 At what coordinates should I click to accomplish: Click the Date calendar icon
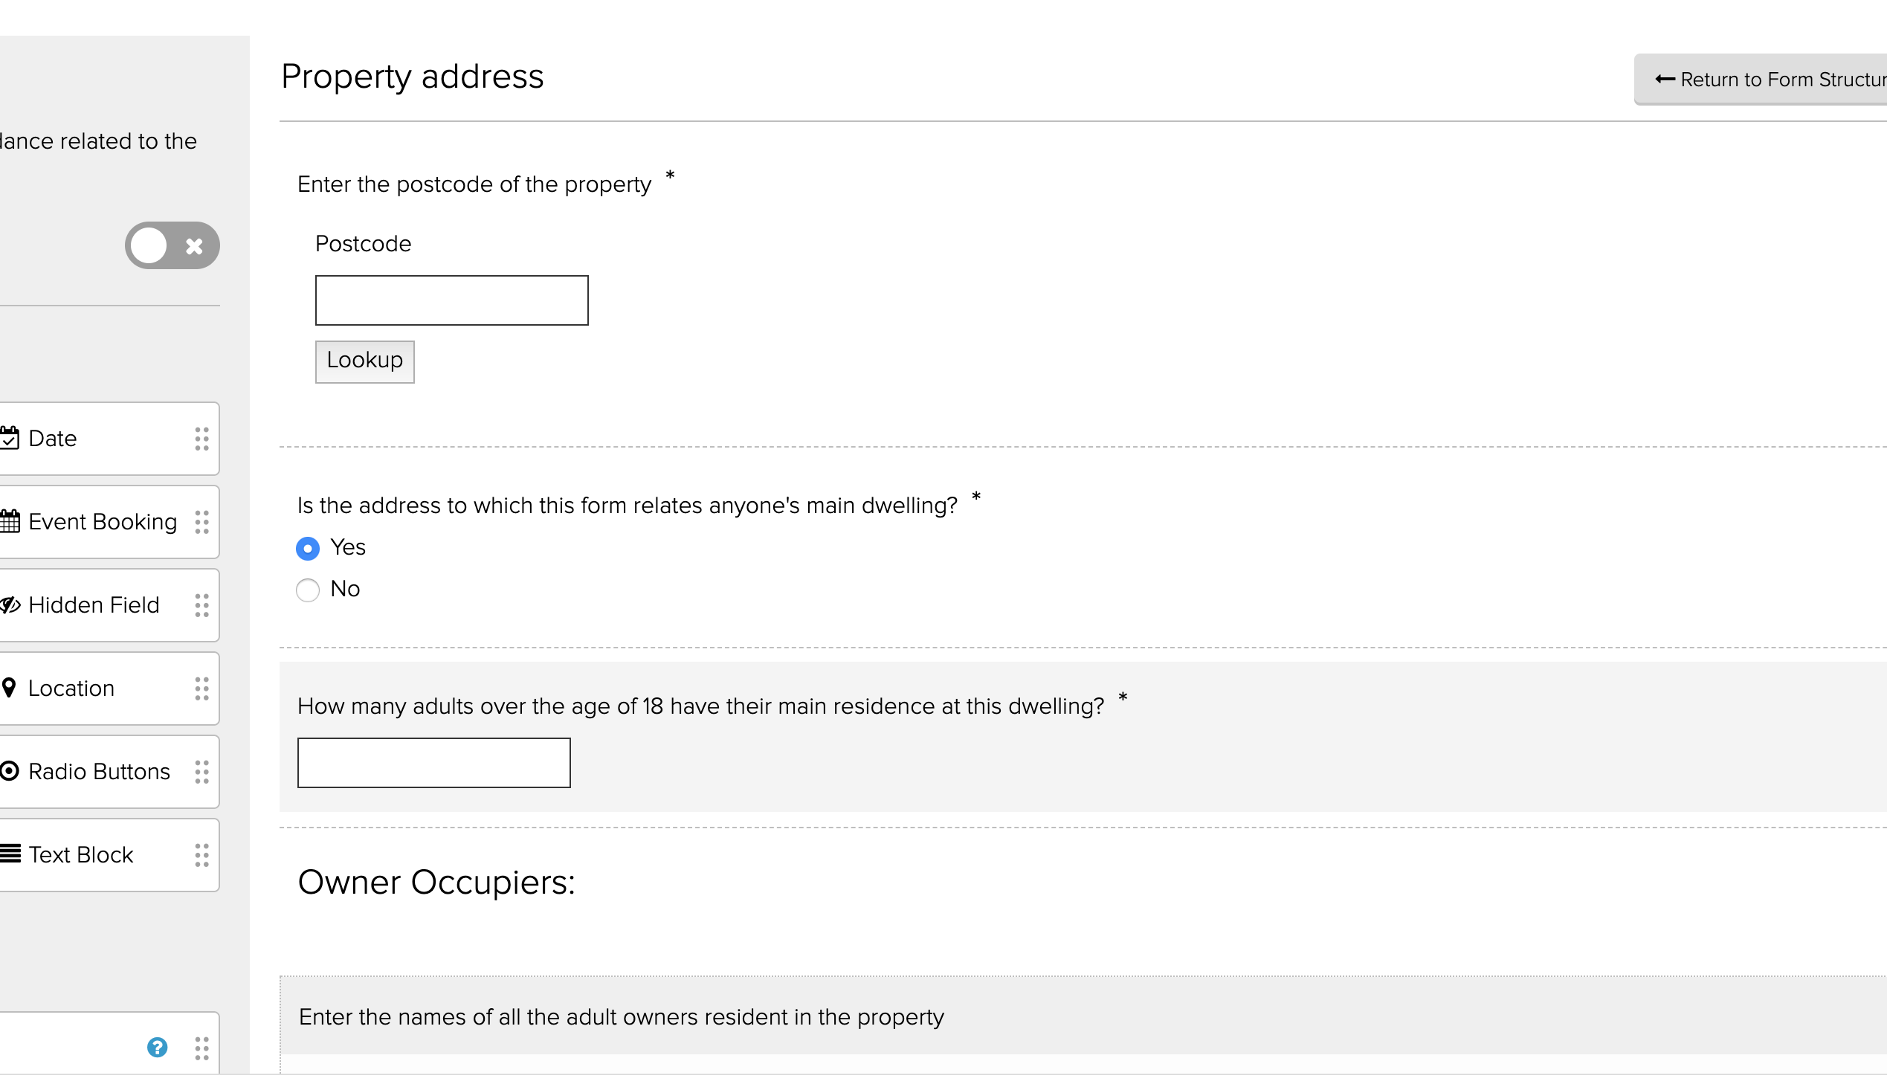point(10,438)
